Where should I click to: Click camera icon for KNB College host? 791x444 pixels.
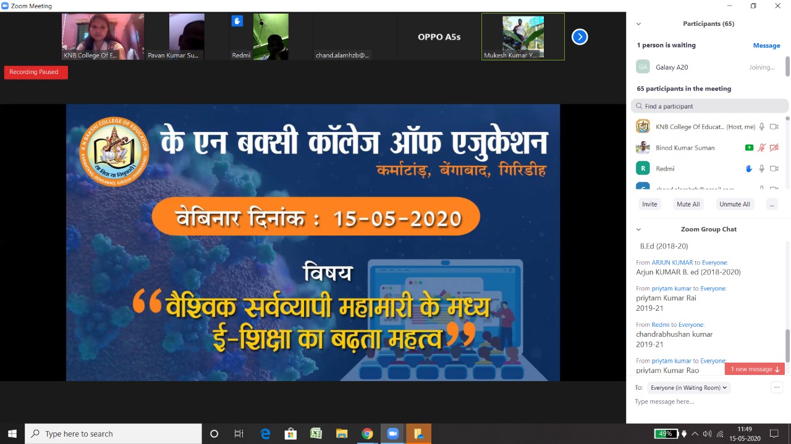click(x=774, y=127)
